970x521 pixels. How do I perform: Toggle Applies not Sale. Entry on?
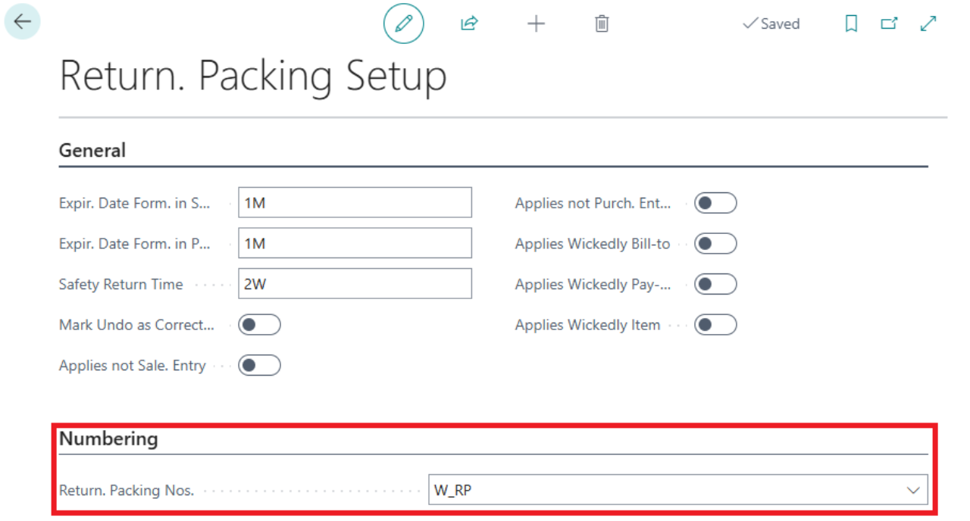tap(258, 365)
